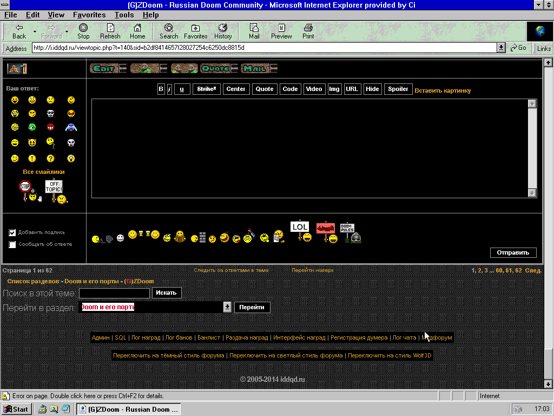The height and width of the screenshot is (416, 554).
Task: Open the Все смайлики link
Action: (x=44, y=172)
